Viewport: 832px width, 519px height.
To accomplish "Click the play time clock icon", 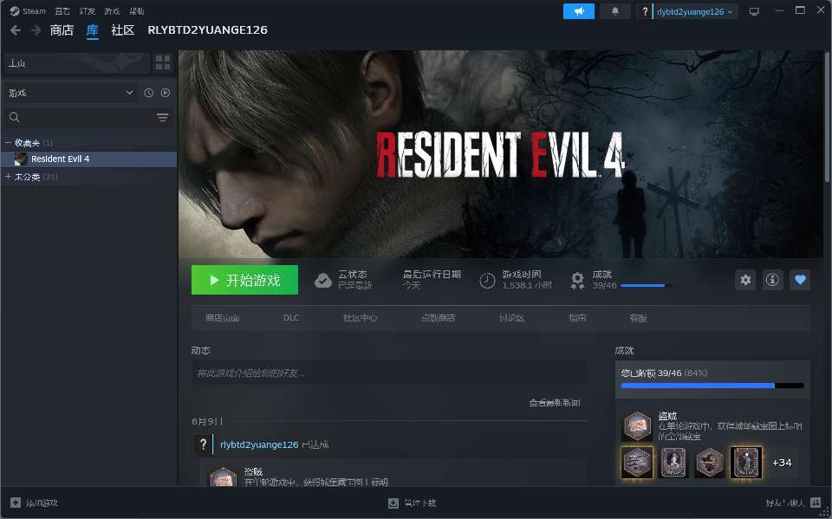I will click(487, 280).
